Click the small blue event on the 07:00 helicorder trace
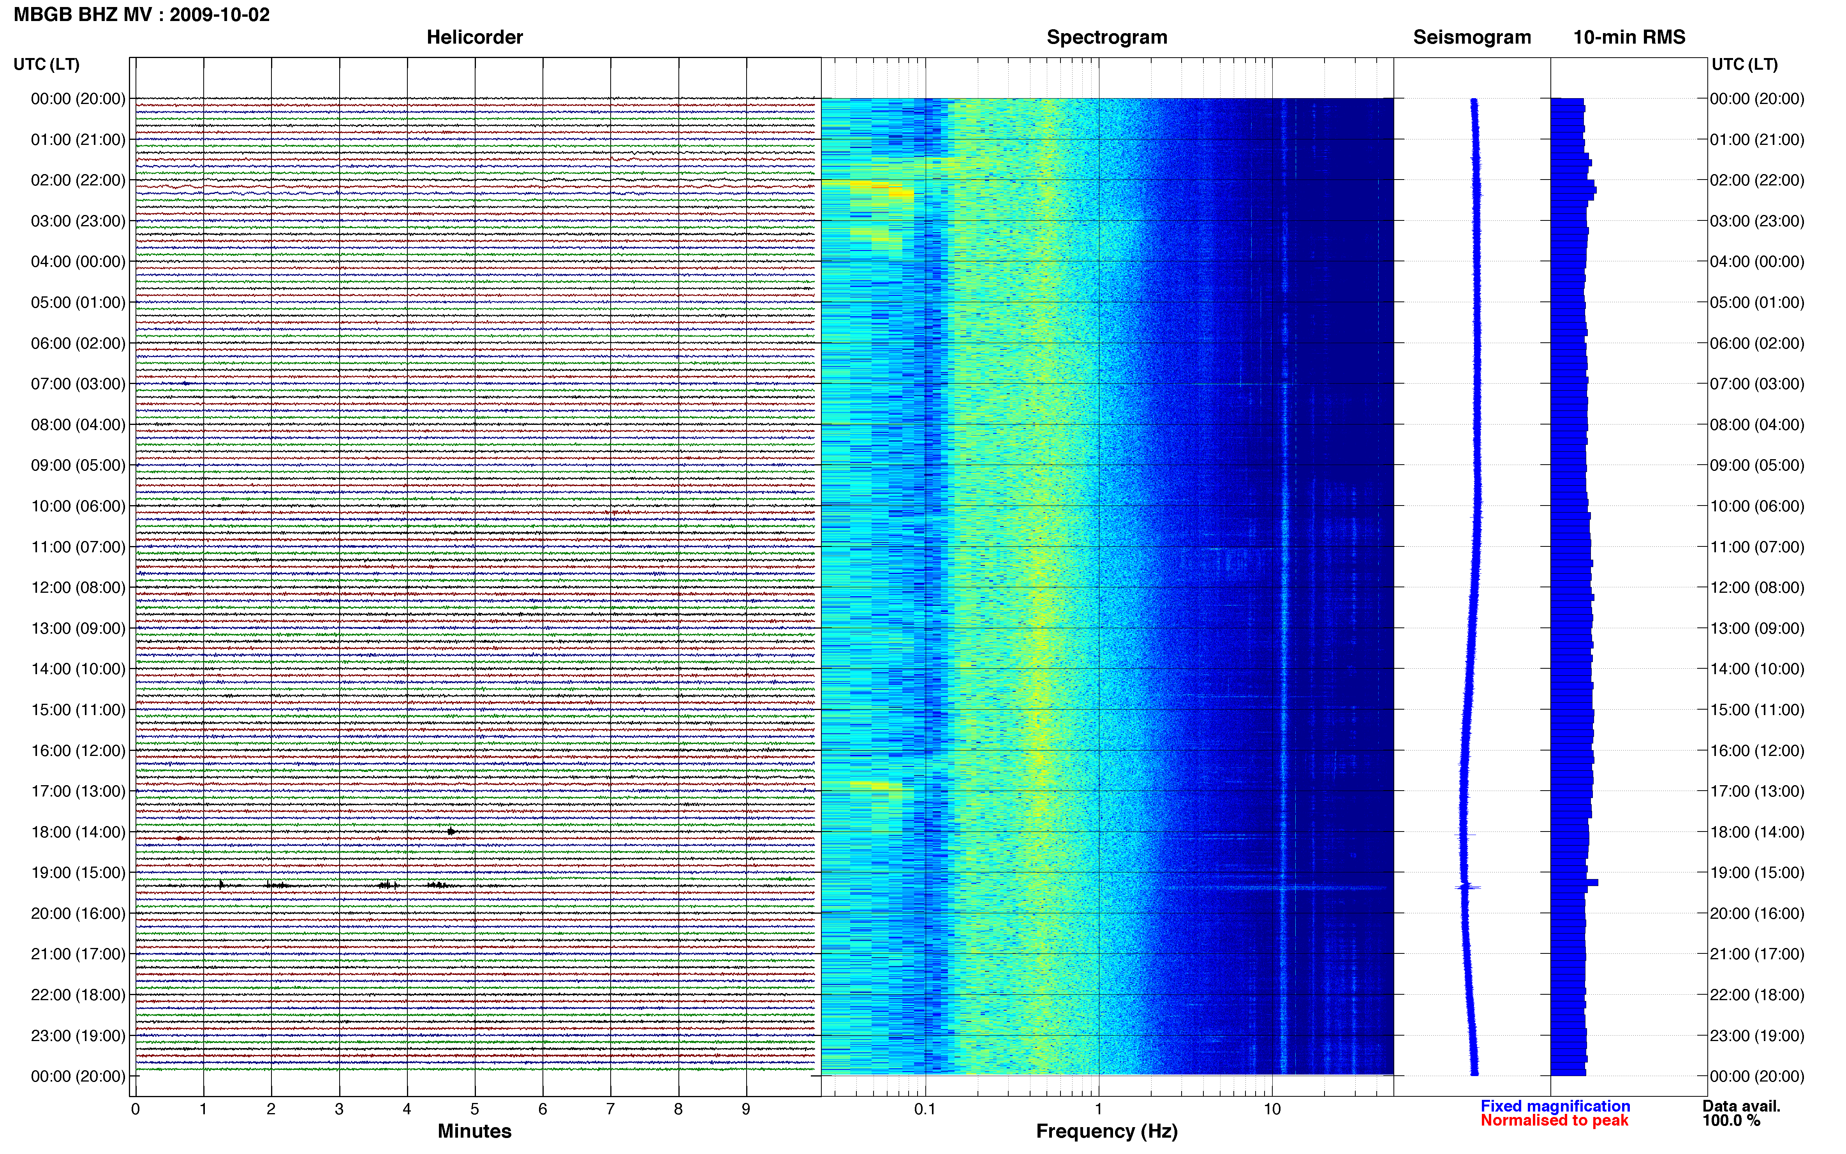The width and height of the screenshot is (1846, 1154). [185, 383]
